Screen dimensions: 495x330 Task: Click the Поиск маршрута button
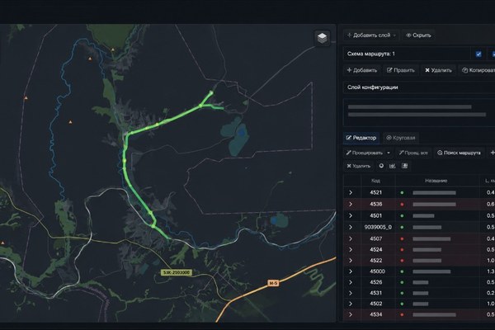click(459, 153)
